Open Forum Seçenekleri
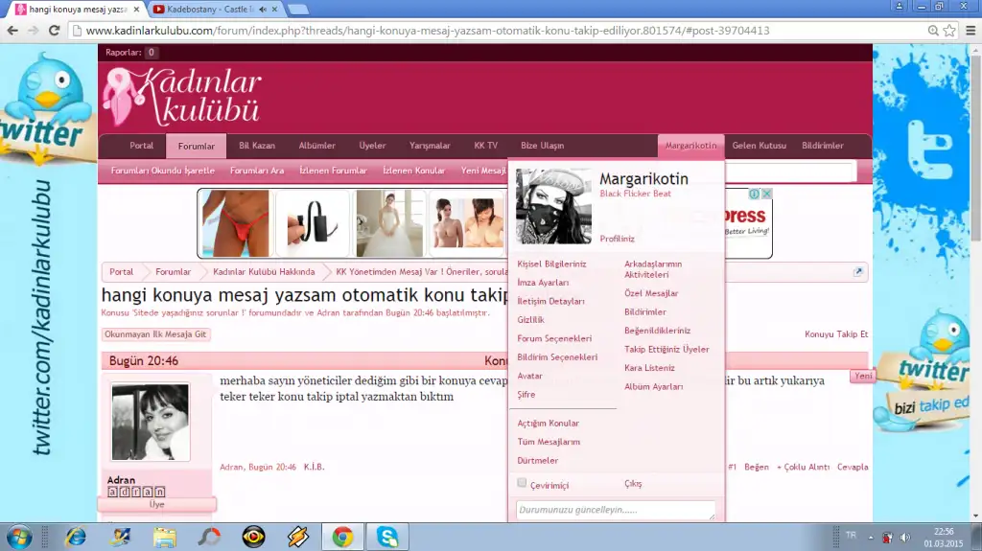982x551 pixels. (x=554, y=338)
